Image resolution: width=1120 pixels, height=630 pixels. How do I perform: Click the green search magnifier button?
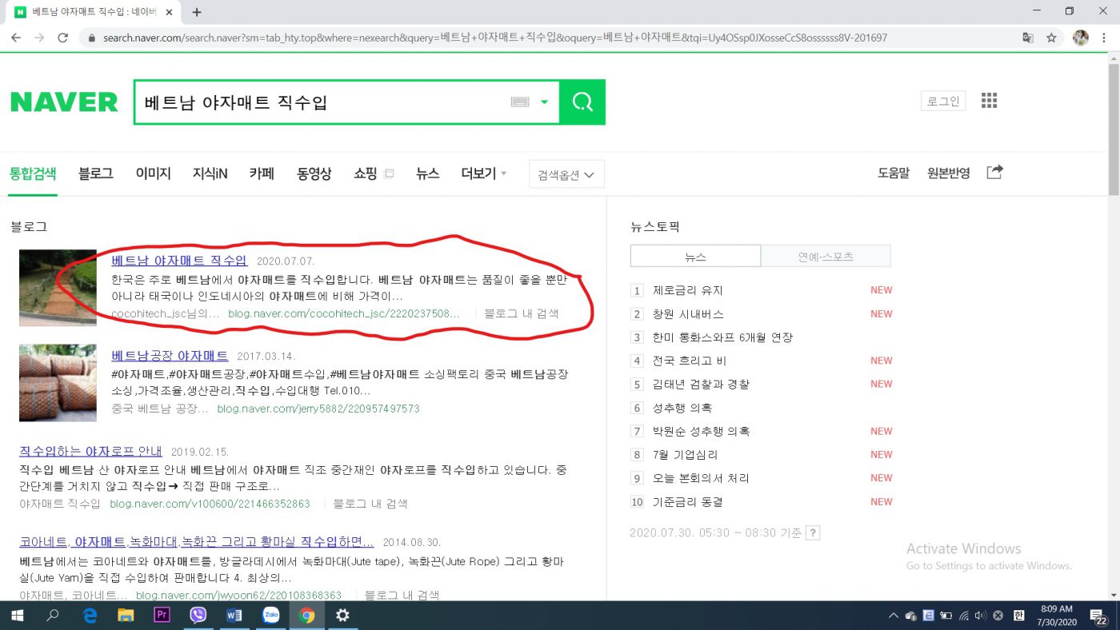point(582,102)
